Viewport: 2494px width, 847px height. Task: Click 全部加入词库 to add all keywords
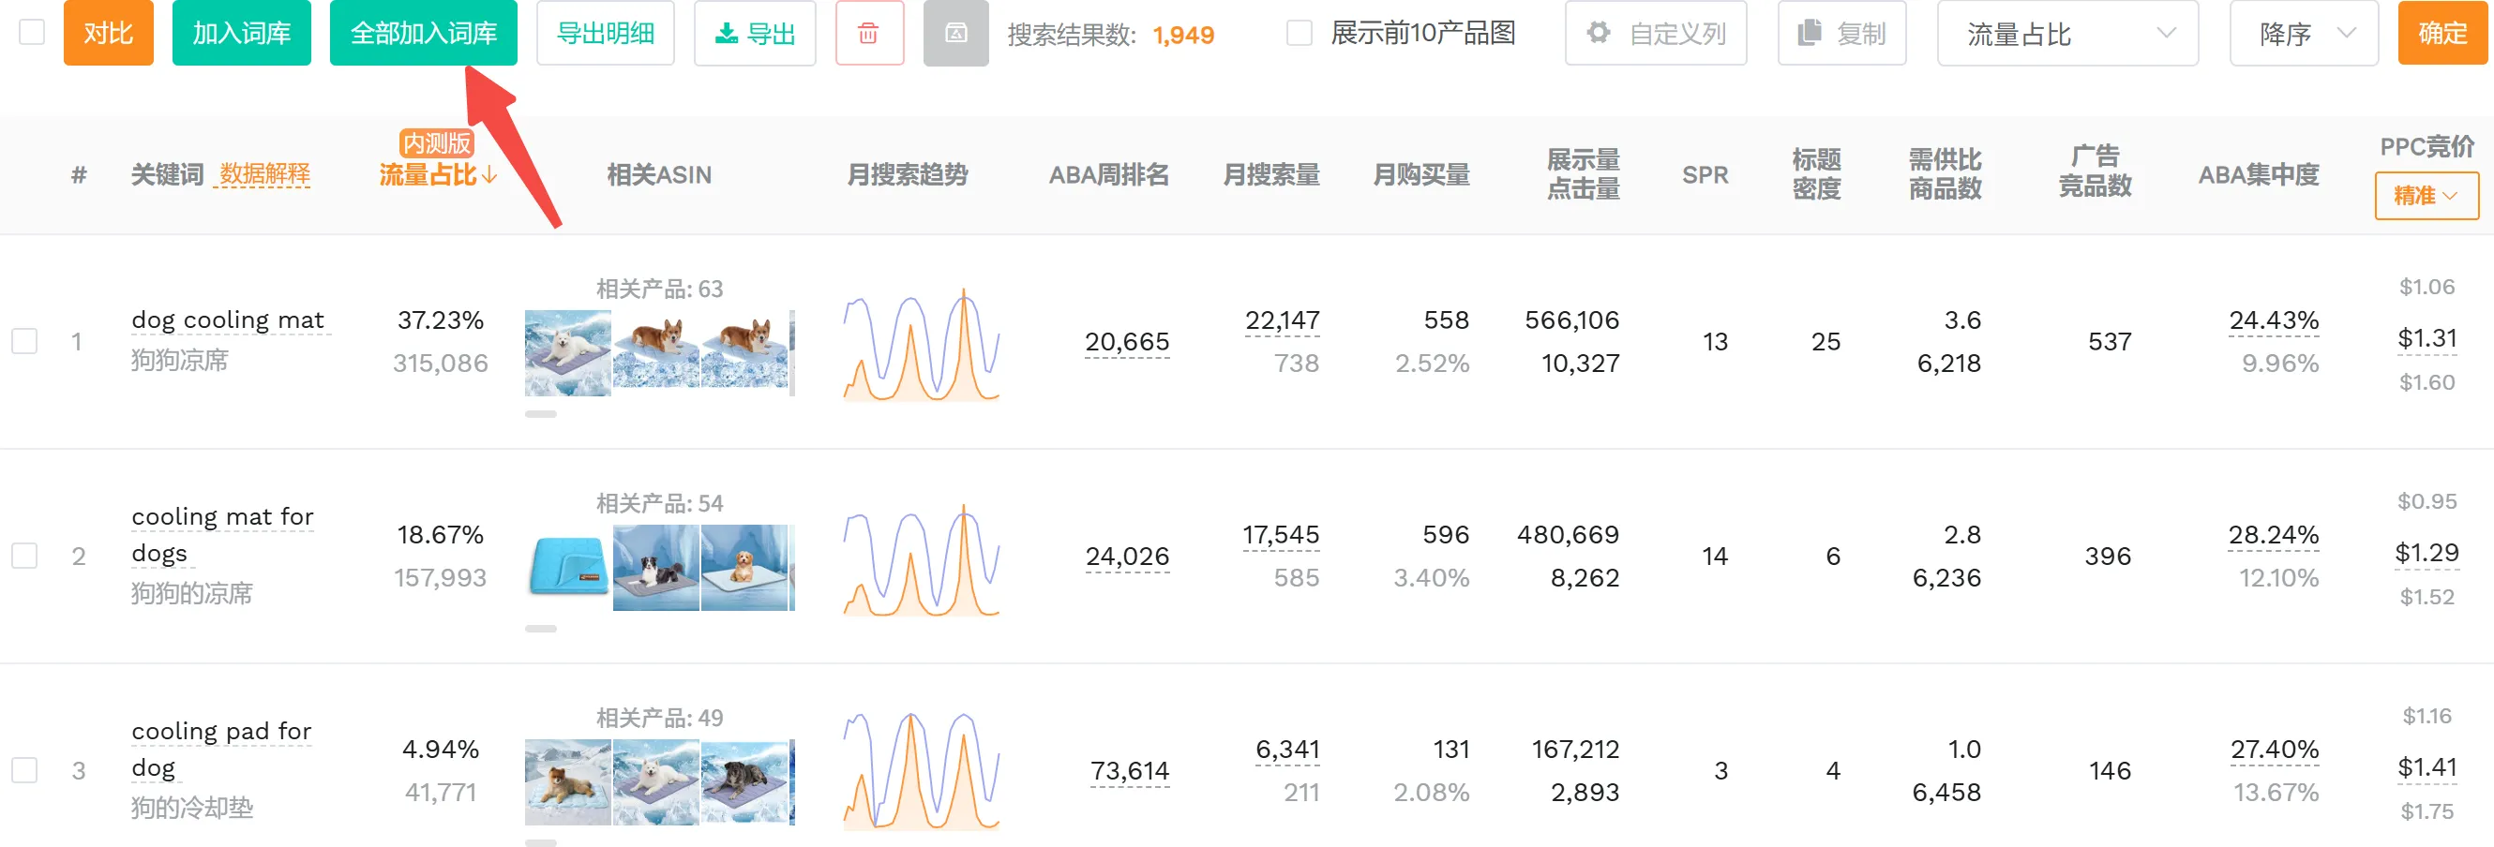click(423, 33)
